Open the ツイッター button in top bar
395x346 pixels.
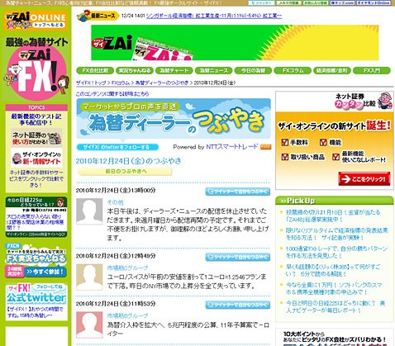(x=261, y=2)
